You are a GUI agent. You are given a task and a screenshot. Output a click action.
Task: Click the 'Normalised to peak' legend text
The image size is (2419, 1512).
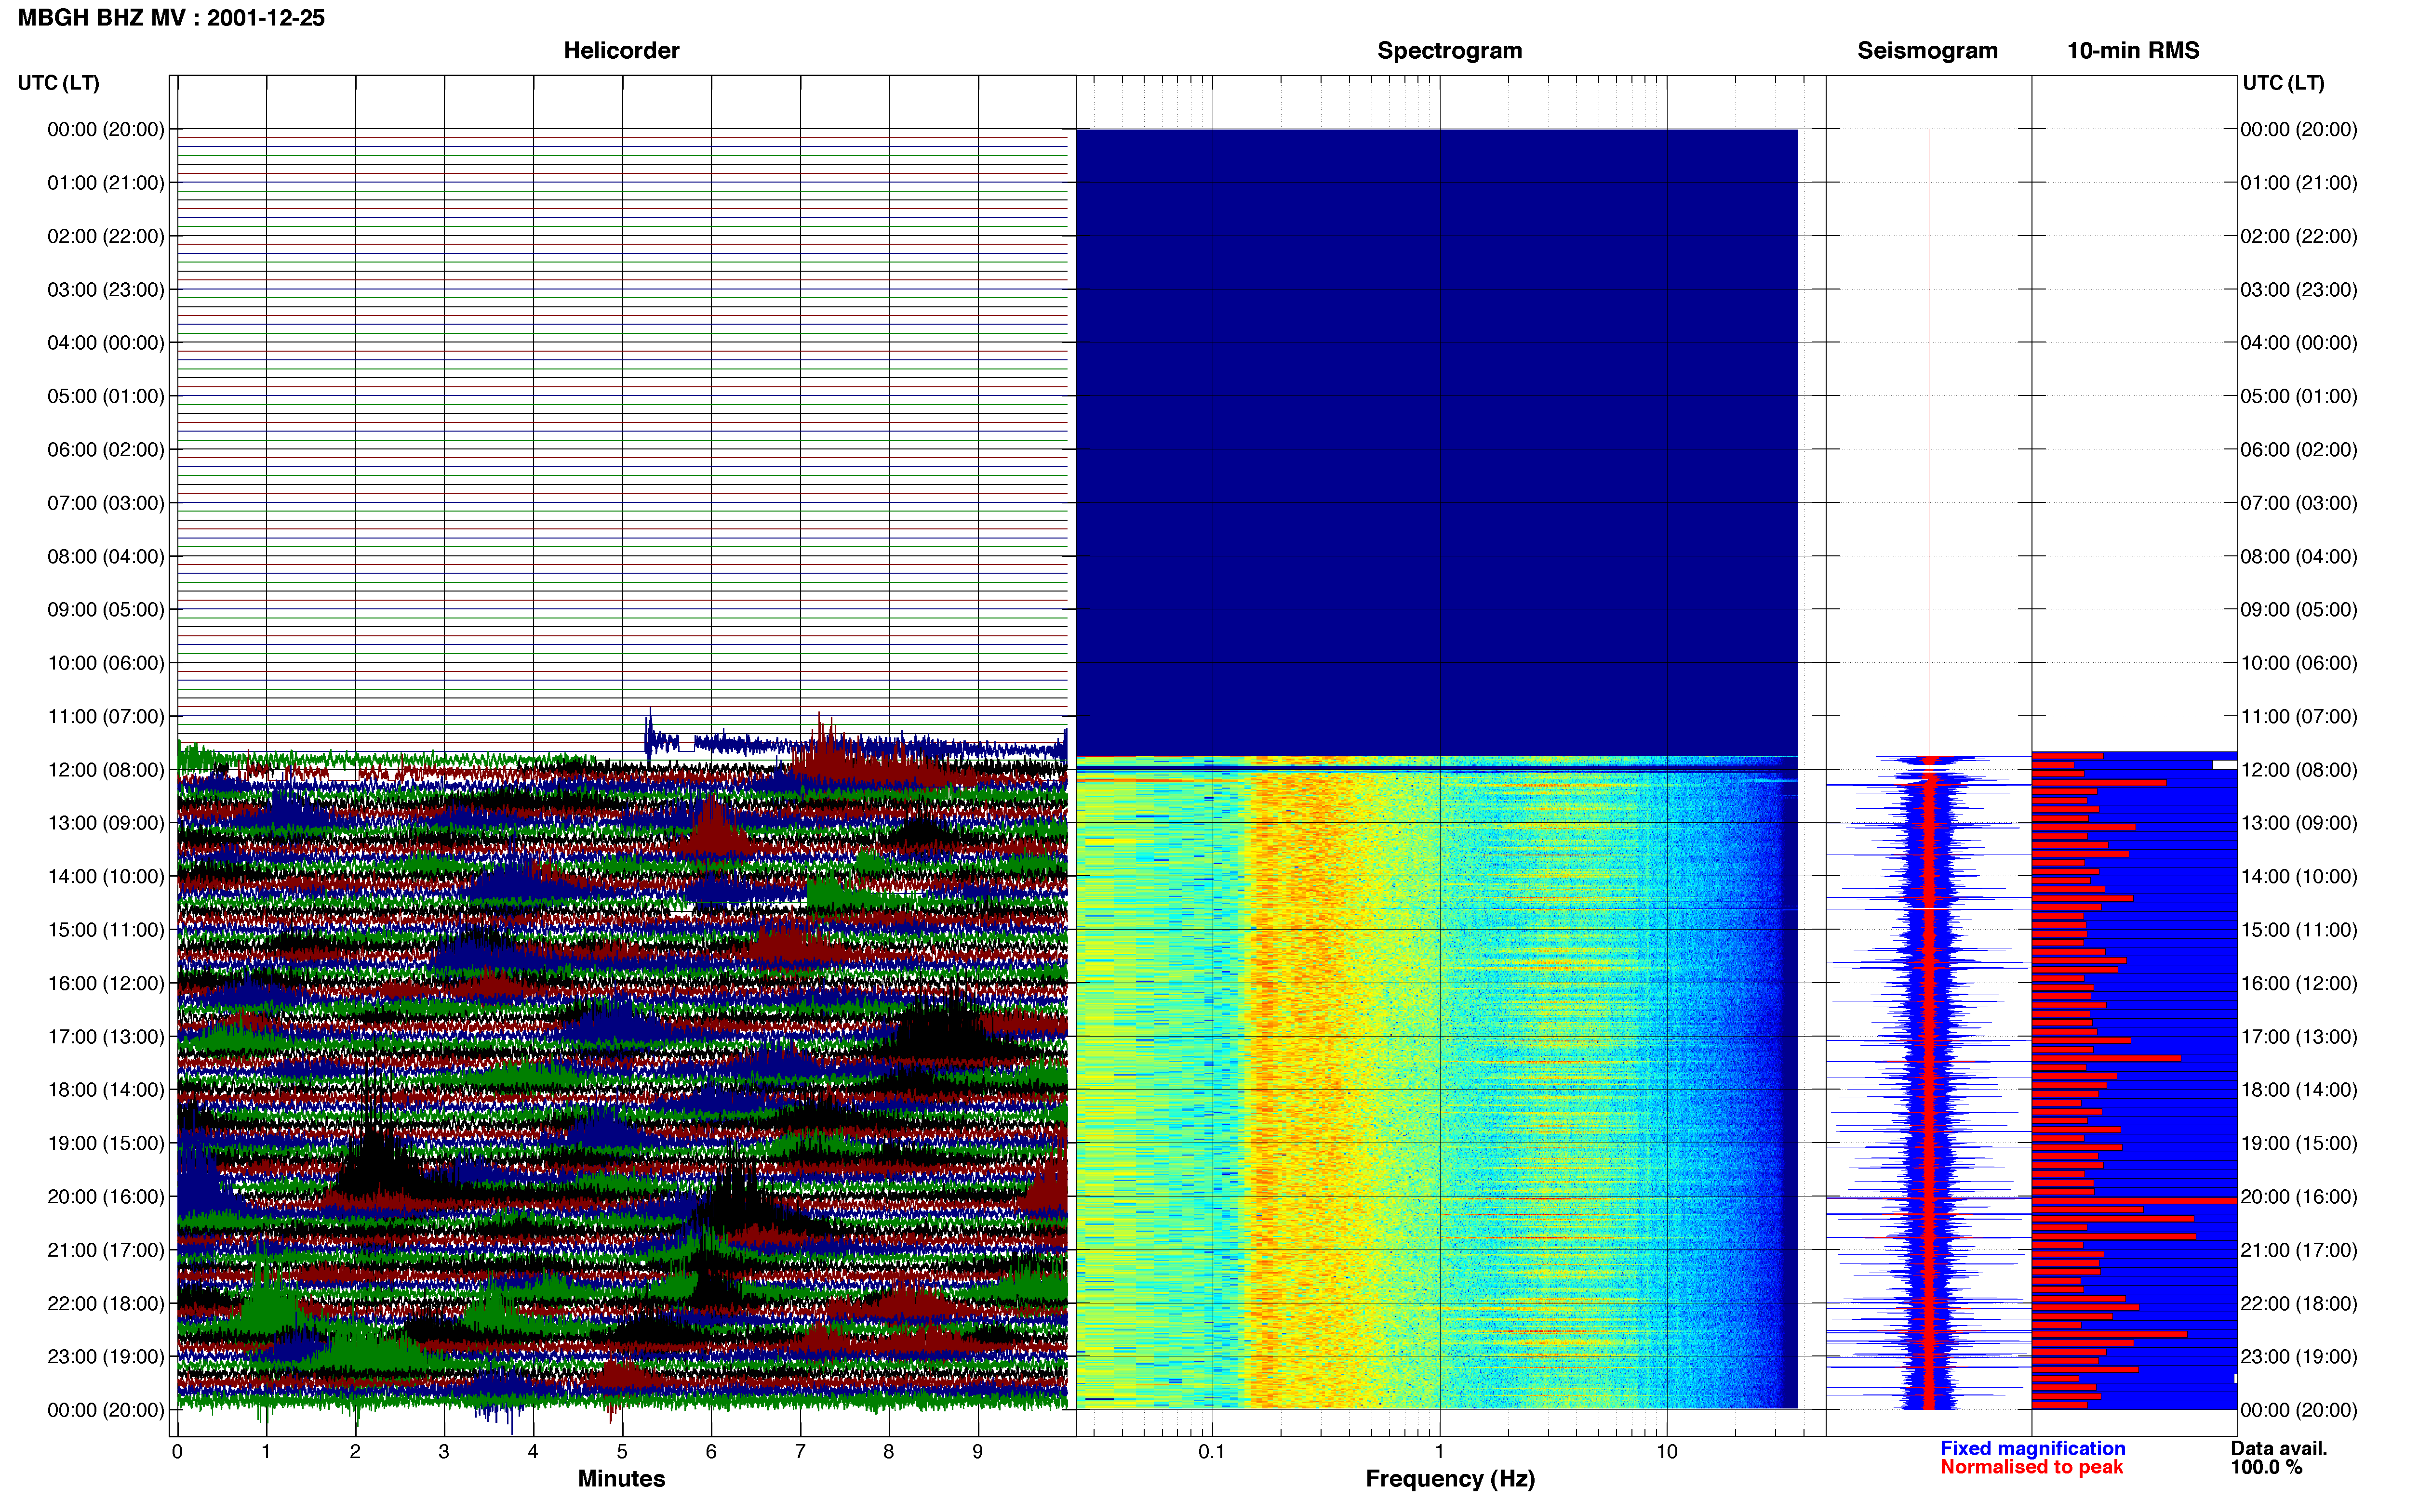pyautogui.click(x=2032, y=1468)
